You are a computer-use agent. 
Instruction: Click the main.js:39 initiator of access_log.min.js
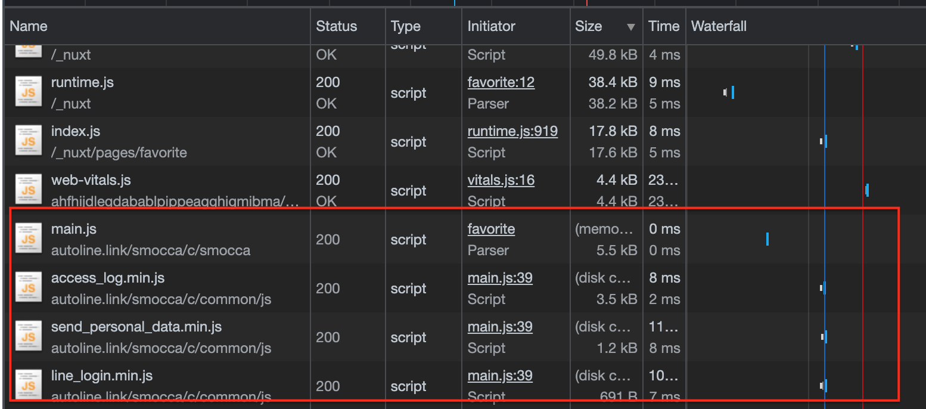500,277
